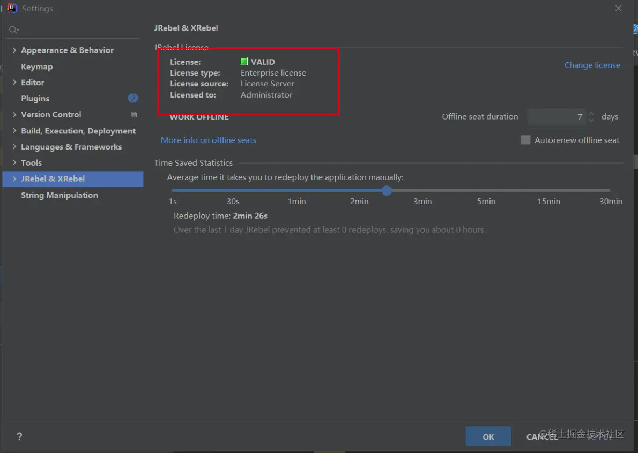638x453 pixels.
Task: Select Keymap in the settings tree
Action: pos(37,66)
